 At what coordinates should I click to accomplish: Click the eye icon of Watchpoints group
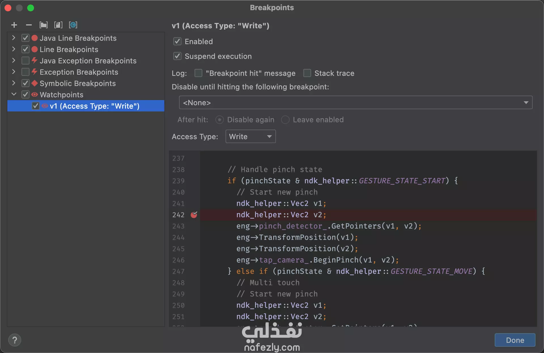click(x=35, y=94)
